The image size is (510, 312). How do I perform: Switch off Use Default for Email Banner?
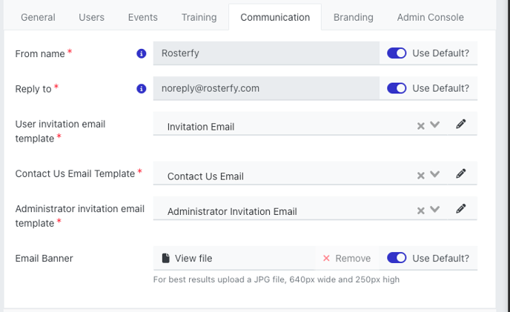coord(397,258)
